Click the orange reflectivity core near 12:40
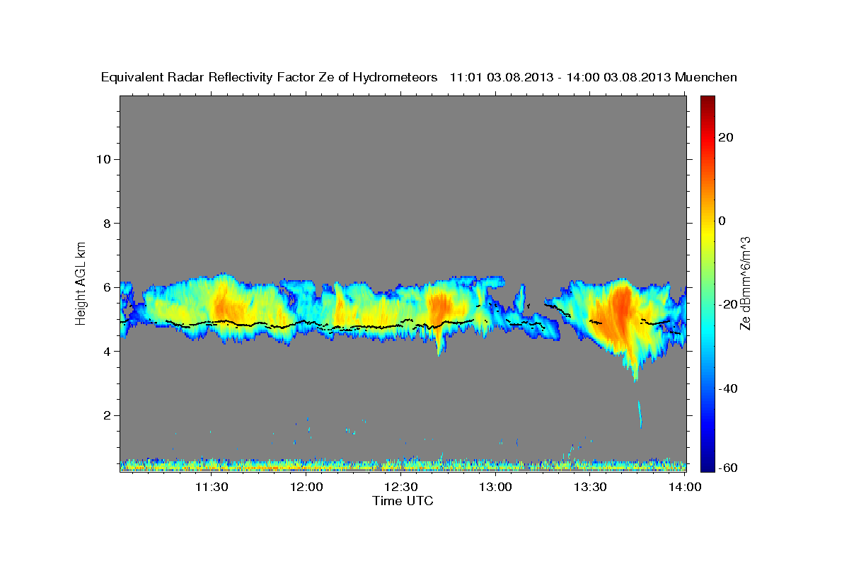This screenshot has height=566, width=849. 441,307
